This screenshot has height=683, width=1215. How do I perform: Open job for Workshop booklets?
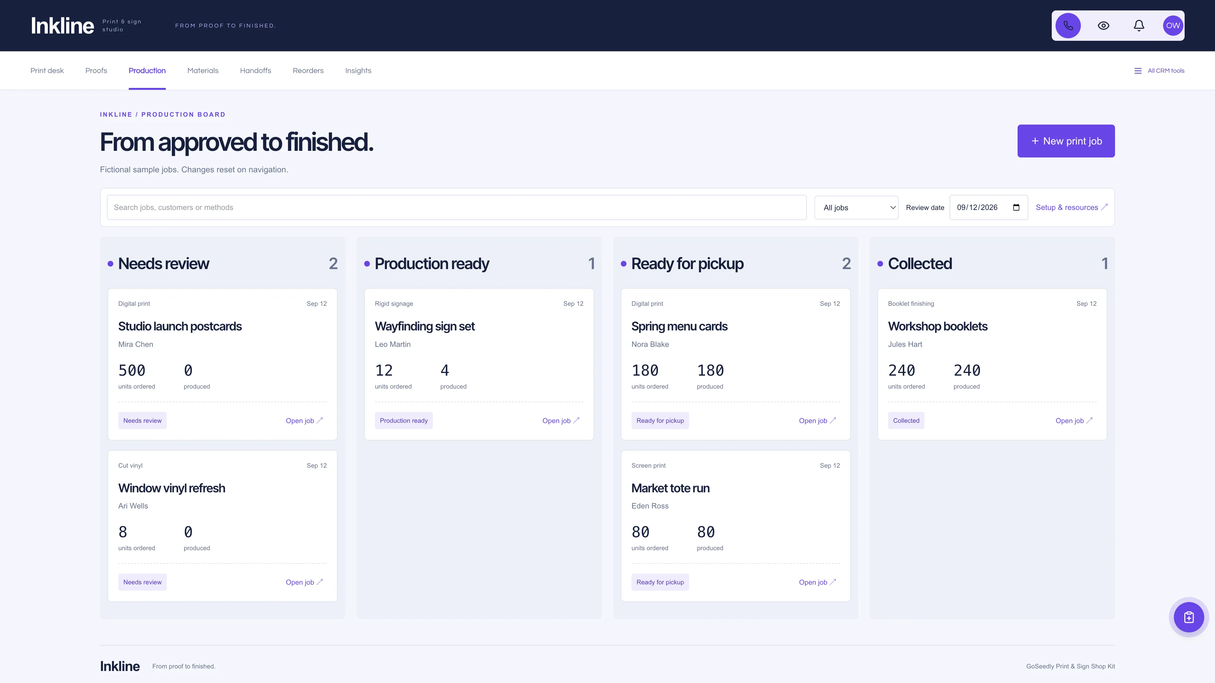click(1074, 421)
